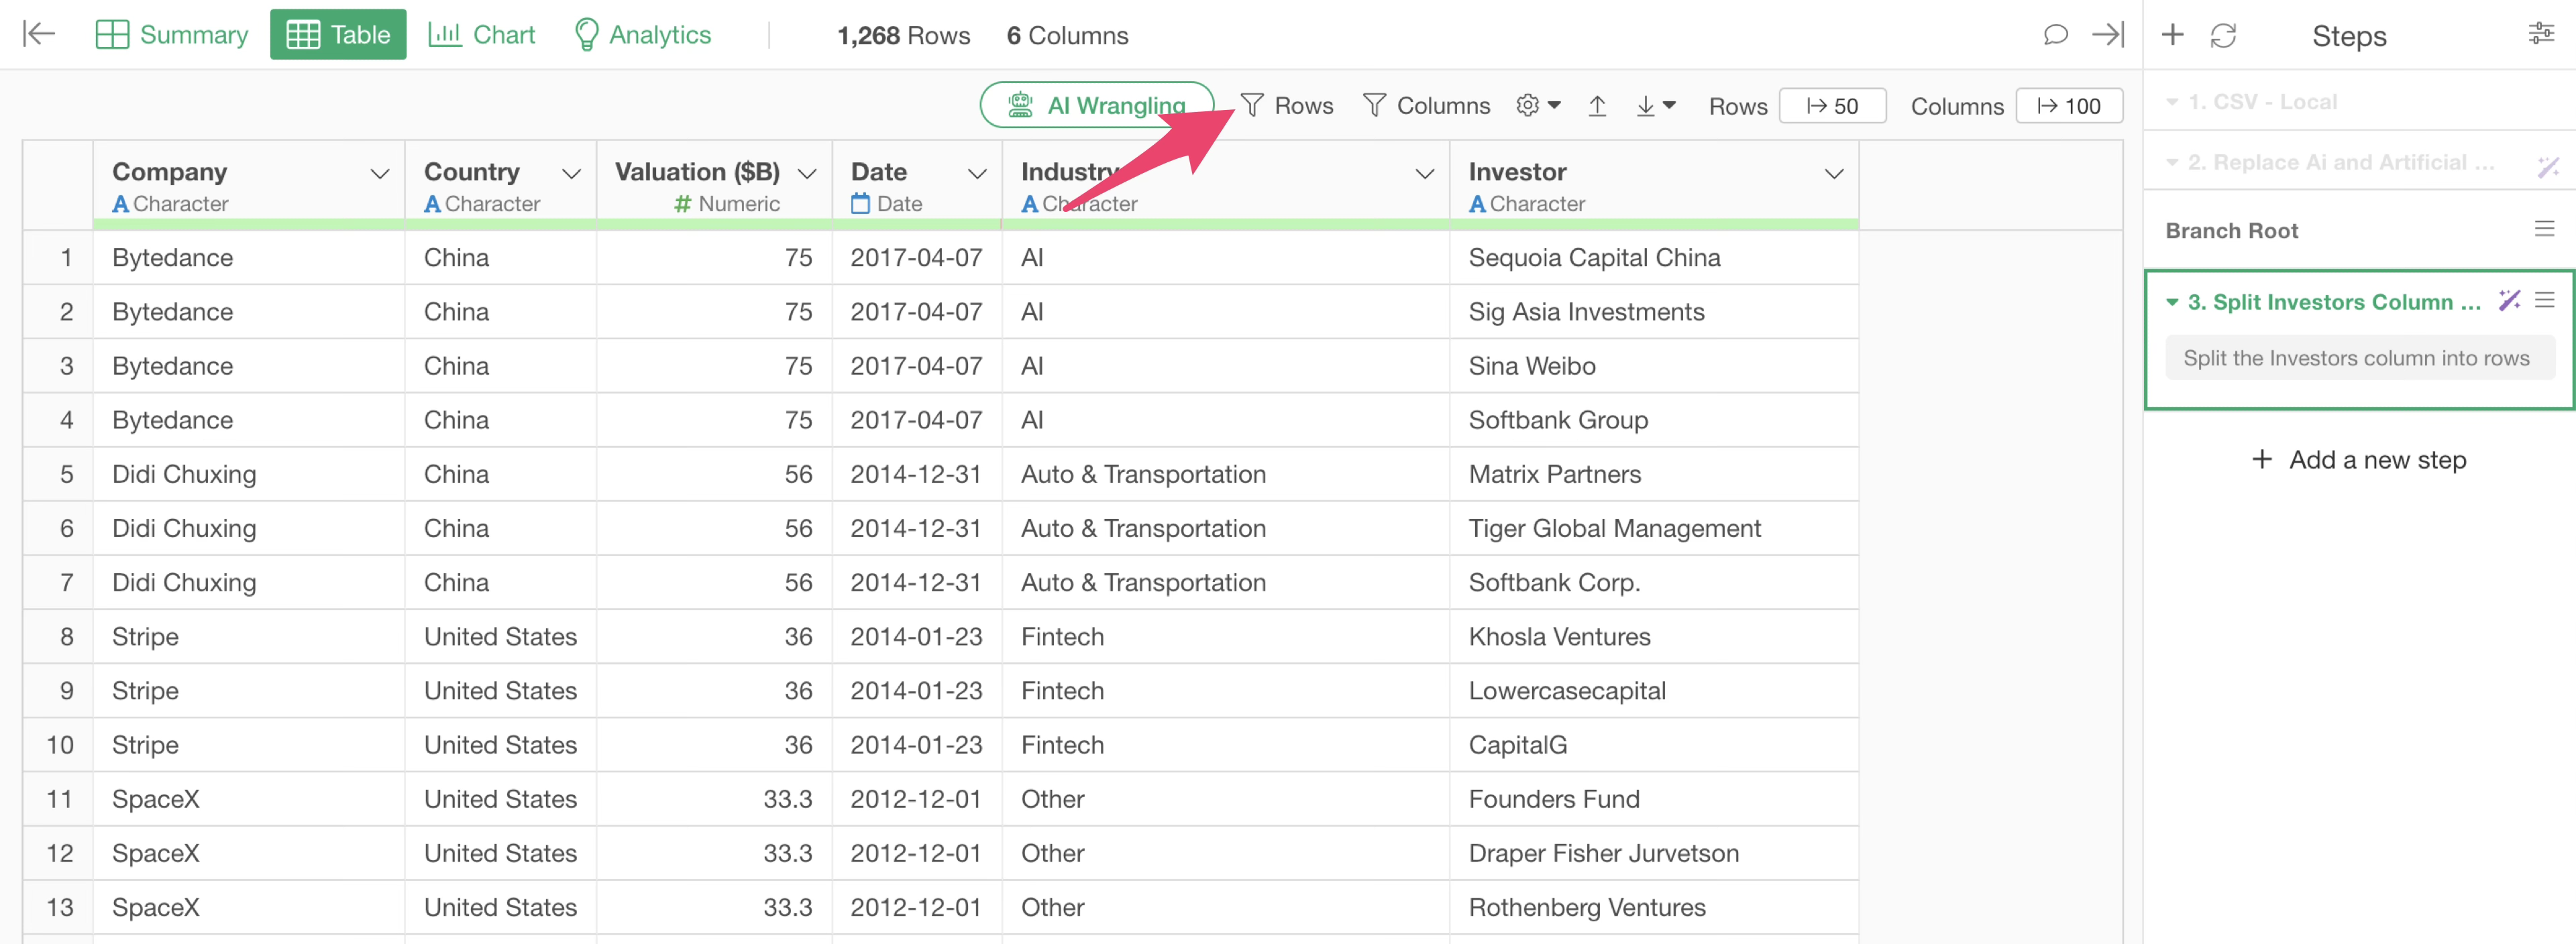Add a new step
2576x944 pixels.
pos(2359,459)
